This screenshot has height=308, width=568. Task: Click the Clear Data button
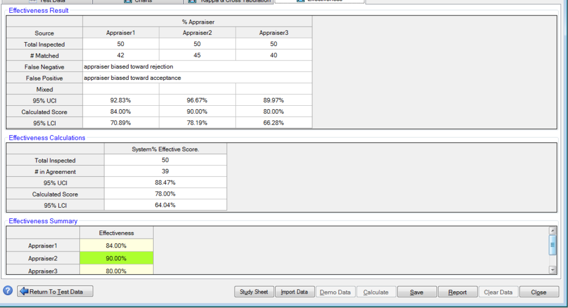pos(498,292)
